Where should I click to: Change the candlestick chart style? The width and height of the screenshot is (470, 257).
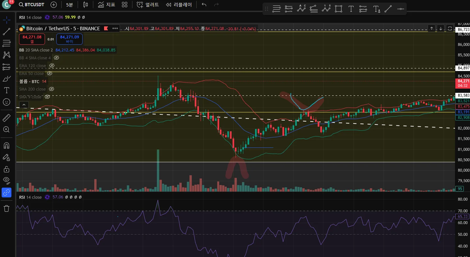tap(85, 5)
